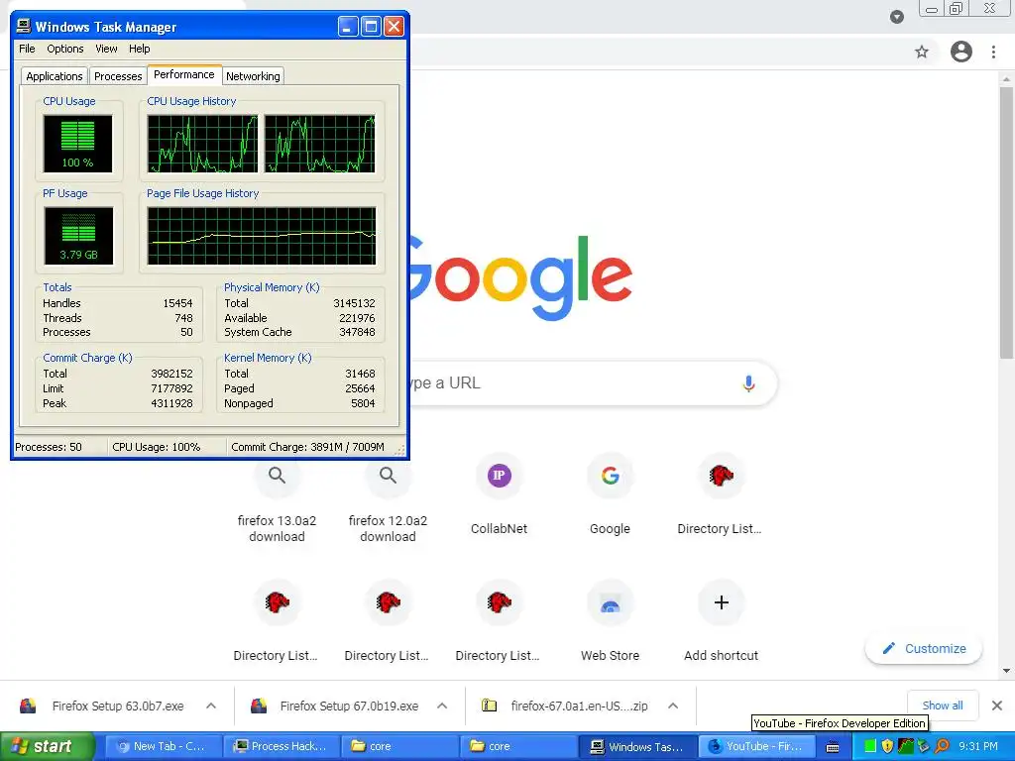Screen dimensions: 1015x761
Task: Close the downloads bar with X
Action: (x=997, y=706)
